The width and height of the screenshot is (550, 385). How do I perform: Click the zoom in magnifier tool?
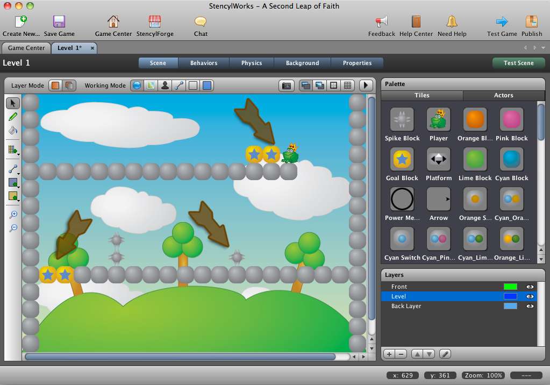tap(13, 214)
